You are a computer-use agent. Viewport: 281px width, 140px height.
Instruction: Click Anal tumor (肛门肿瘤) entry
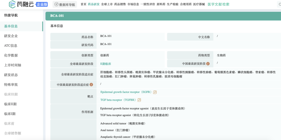tap(115, 130)
